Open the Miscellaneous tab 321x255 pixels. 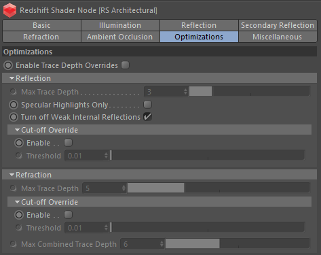(278, 37)
